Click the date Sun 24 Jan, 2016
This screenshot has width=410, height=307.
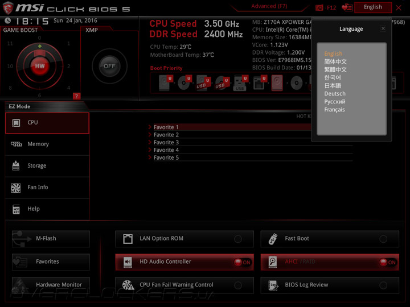coord(75,20)
